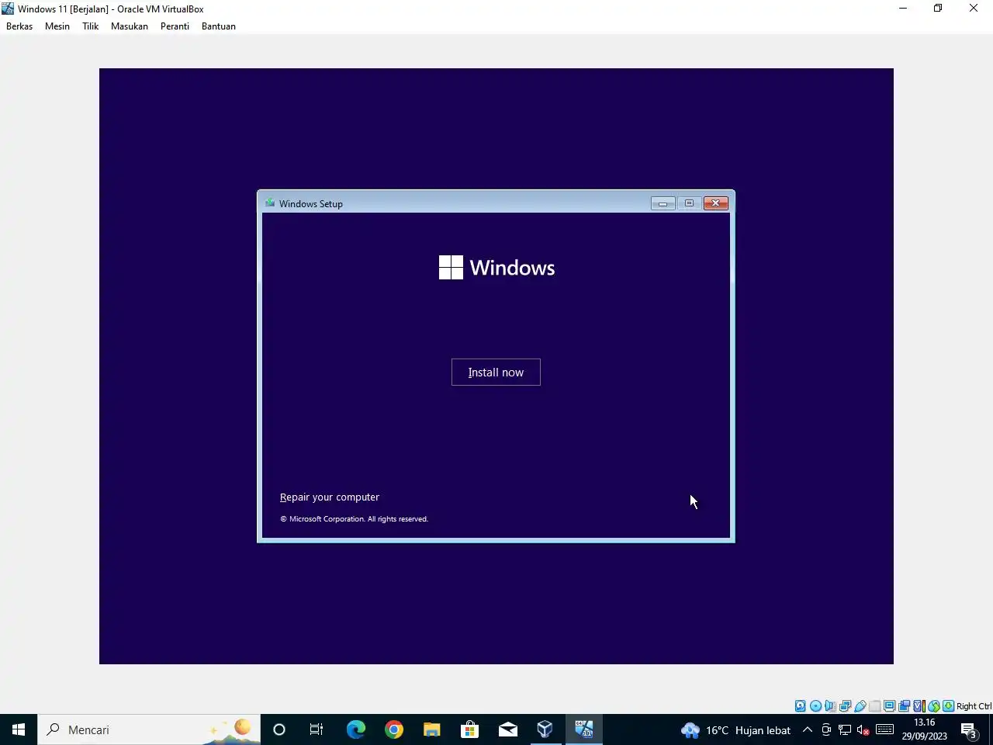Click the Windows Setup title bar icon
This screenshot has height=745, width=993.
coord(270,203)
